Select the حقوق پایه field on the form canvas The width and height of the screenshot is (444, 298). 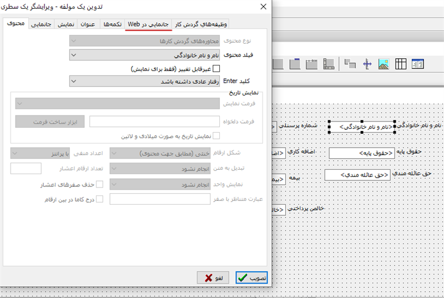point(360,153)
